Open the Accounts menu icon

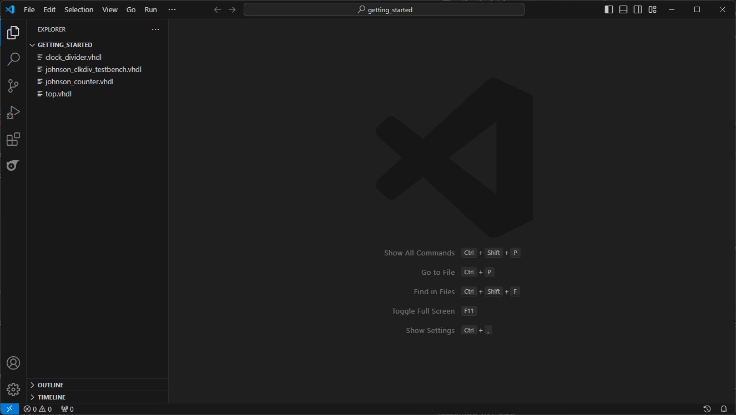[13, 363]
